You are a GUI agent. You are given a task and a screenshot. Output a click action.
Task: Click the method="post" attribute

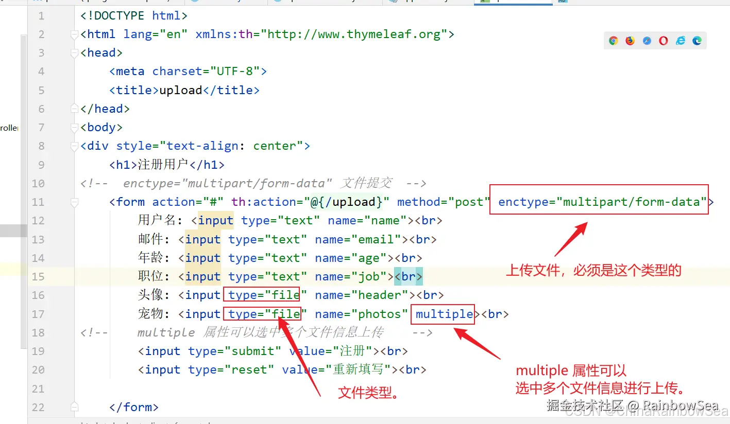[444, 202]
